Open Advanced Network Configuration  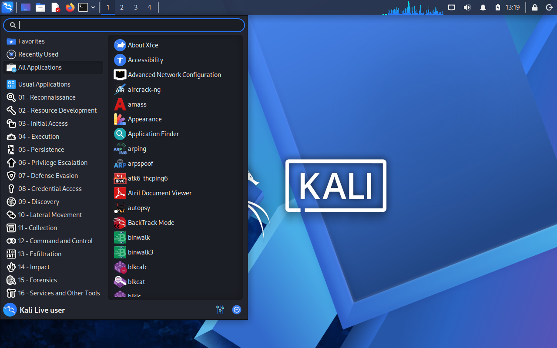pos(175,75)
